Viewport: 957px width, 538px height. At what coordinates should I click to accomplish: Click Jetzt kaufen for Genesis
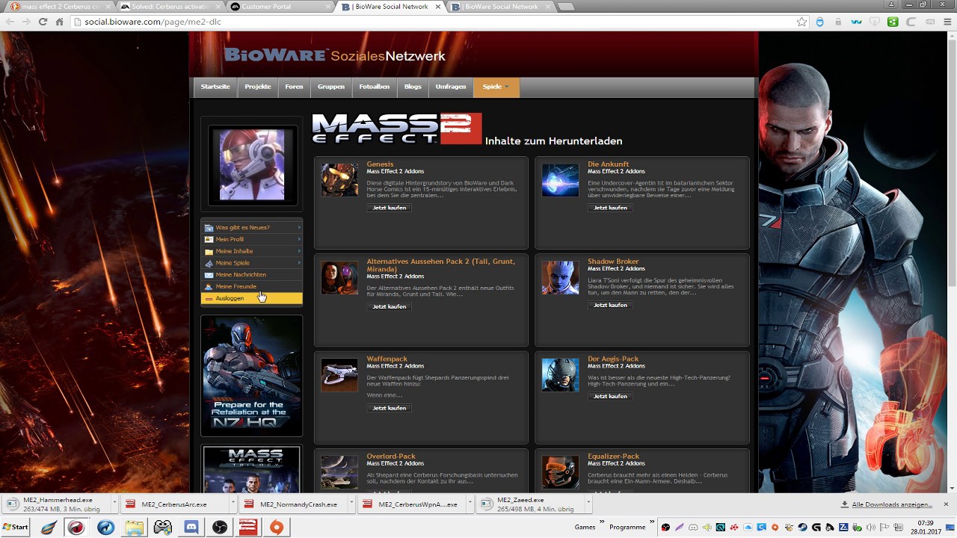point(390,208)
